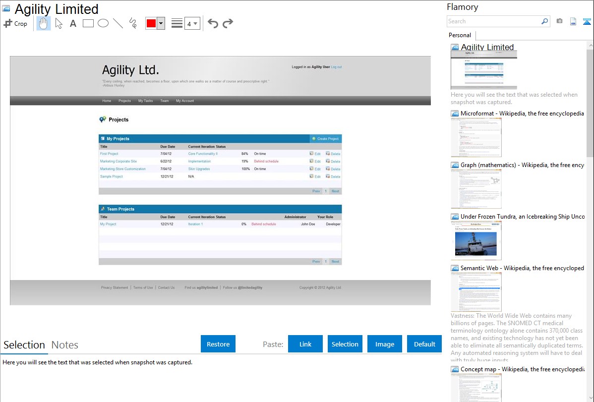
Task: Open the icebreaking ship snapshot thumbnail
Action: tap(476, 240)
